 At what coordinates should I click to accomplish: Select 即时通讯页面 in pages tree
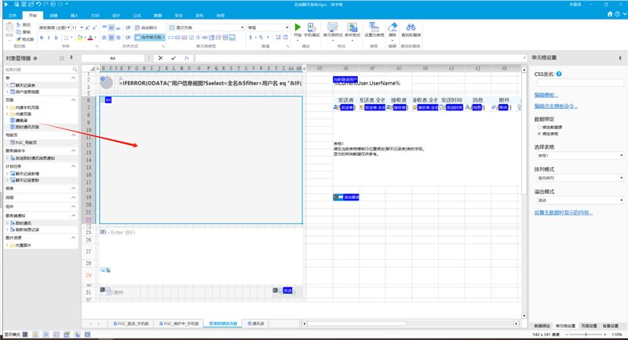[27, 127]
